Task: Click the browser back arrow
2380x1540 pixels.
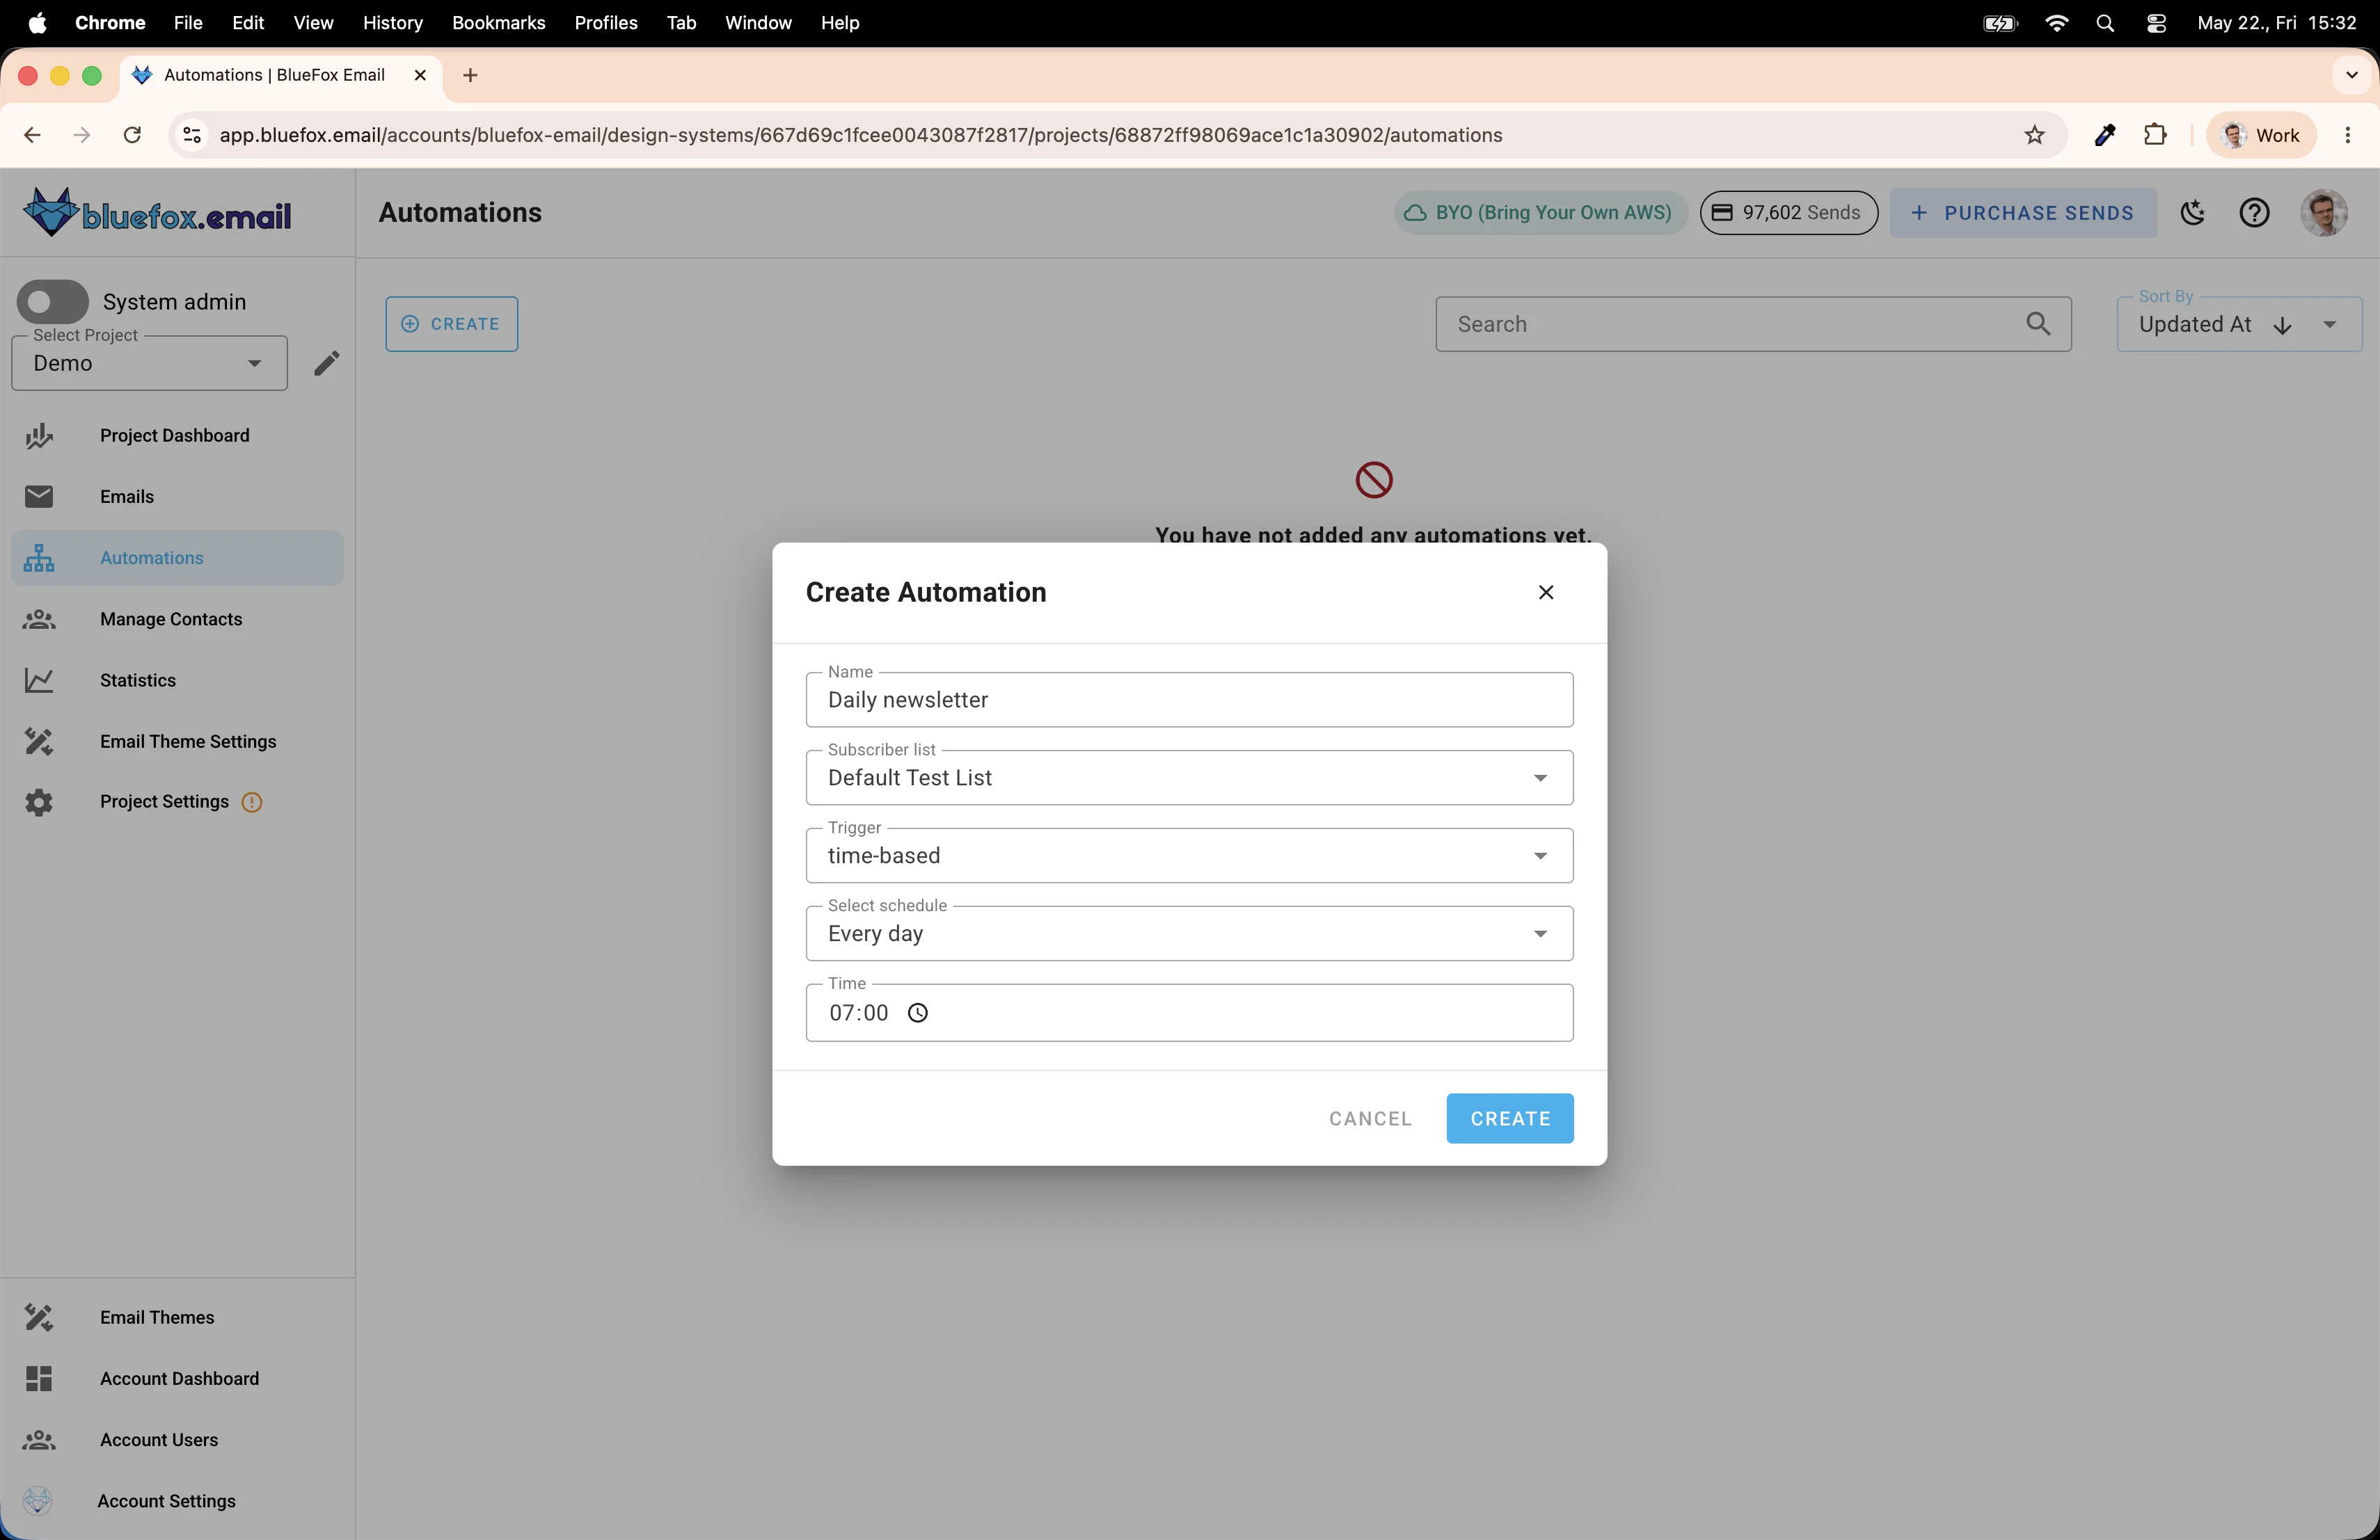Action: [32, 135]
